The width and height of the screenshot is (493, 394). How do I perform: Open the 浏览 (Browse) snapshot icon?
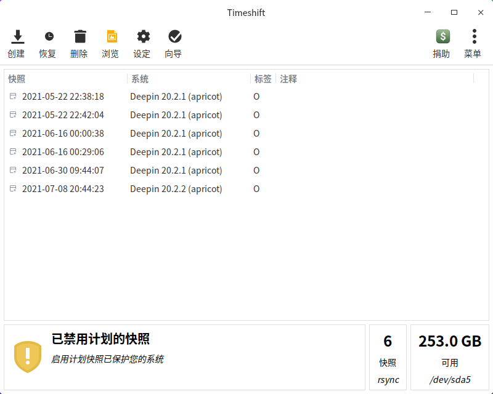[x=112, y=36]
